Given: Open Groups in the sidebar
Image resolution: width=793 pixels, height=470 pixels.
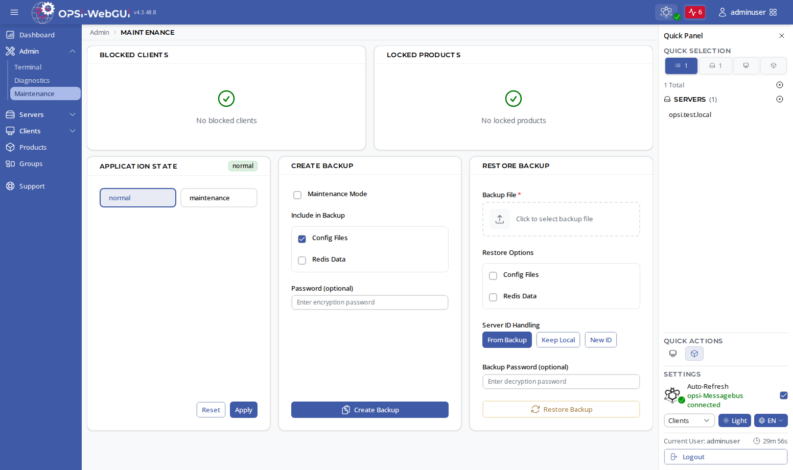Looking at the screenshot, I should coord(41,163).
